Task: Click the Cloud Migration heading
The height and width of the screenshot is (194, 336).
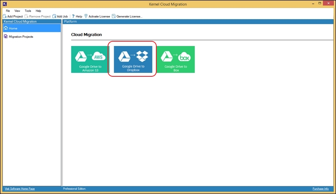Action: tap(87, 34)
